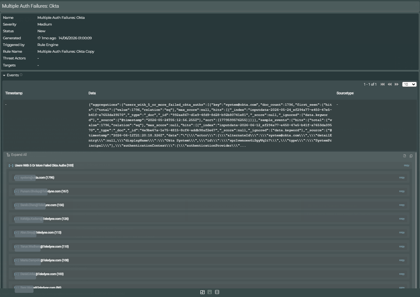This screenshot has width=420, height=297.
Task: Click the Events info icon
Action: pyautogui.click(x=21, y=75)
